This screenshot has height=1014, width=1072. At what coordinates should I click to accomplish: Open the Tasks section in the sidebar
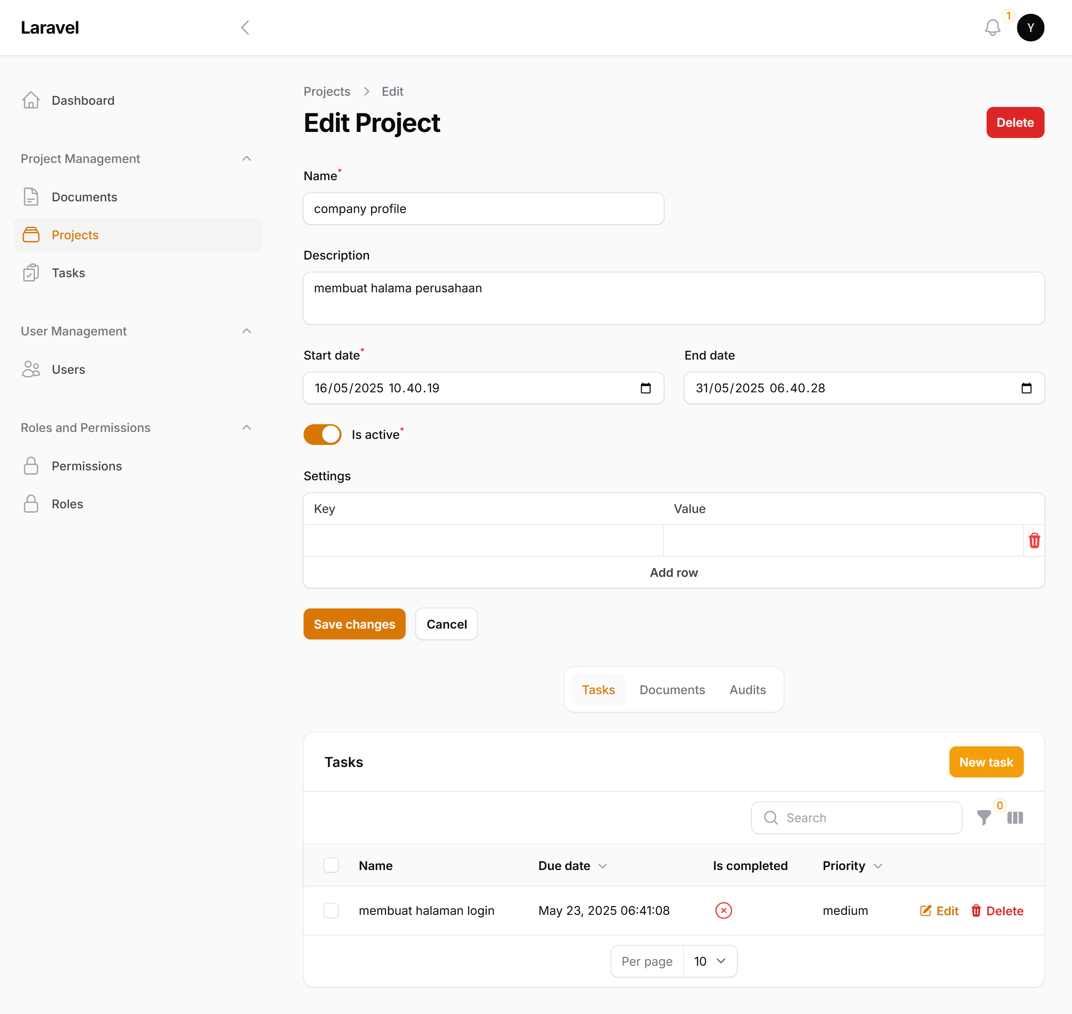(x=68, y=273)
